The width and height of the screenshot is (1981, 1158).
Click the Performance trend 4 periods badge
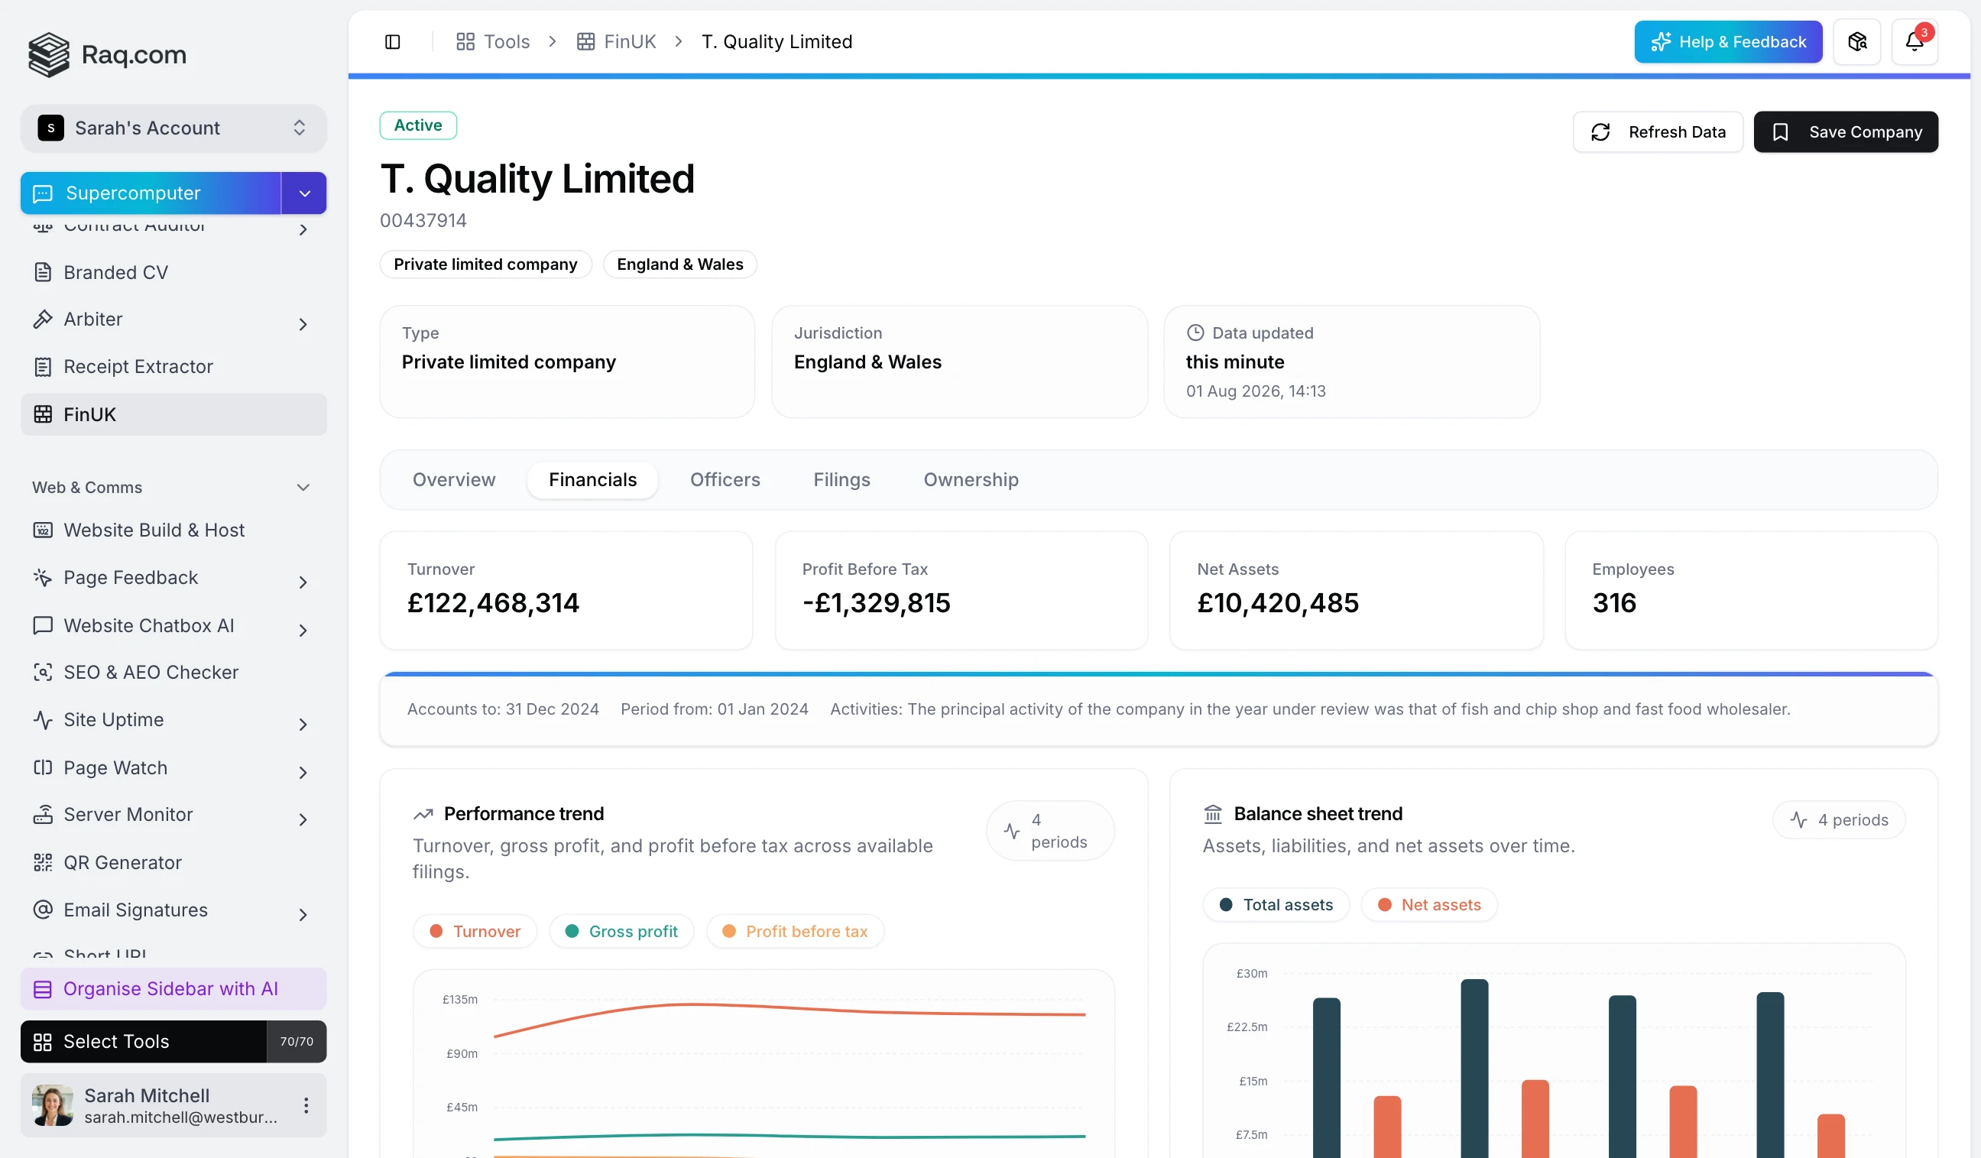tap(1050, 831)
